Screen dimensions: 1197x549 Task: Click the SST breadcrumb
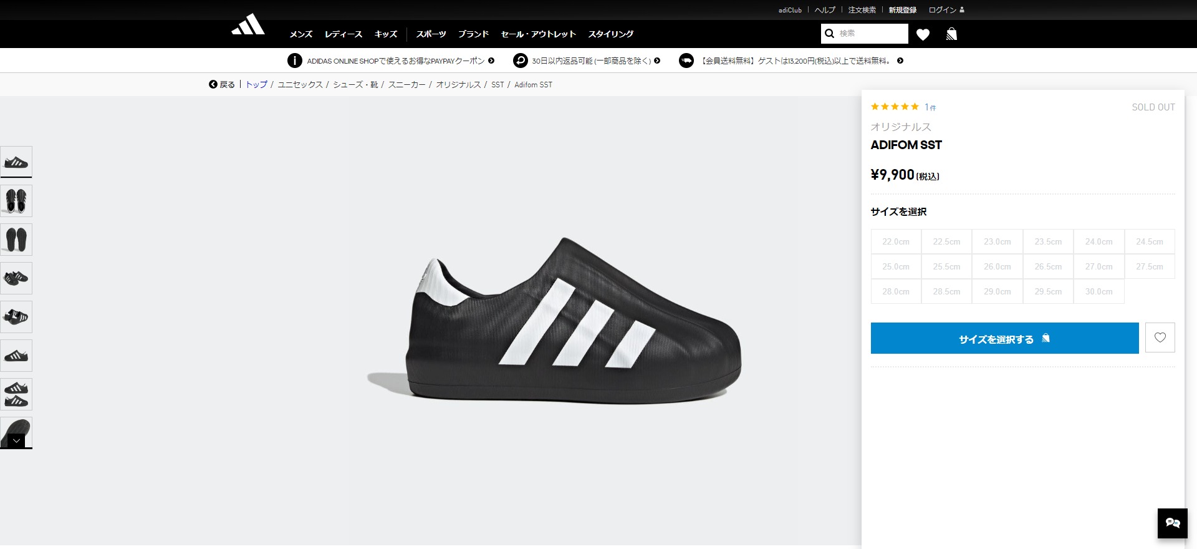coord(498,85)
